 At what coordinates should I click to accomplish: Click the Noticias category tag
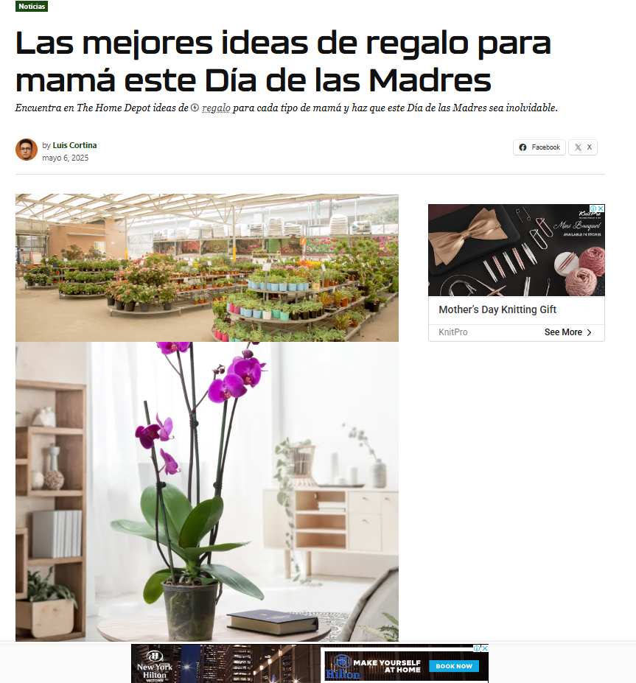[x=32, y=6]
